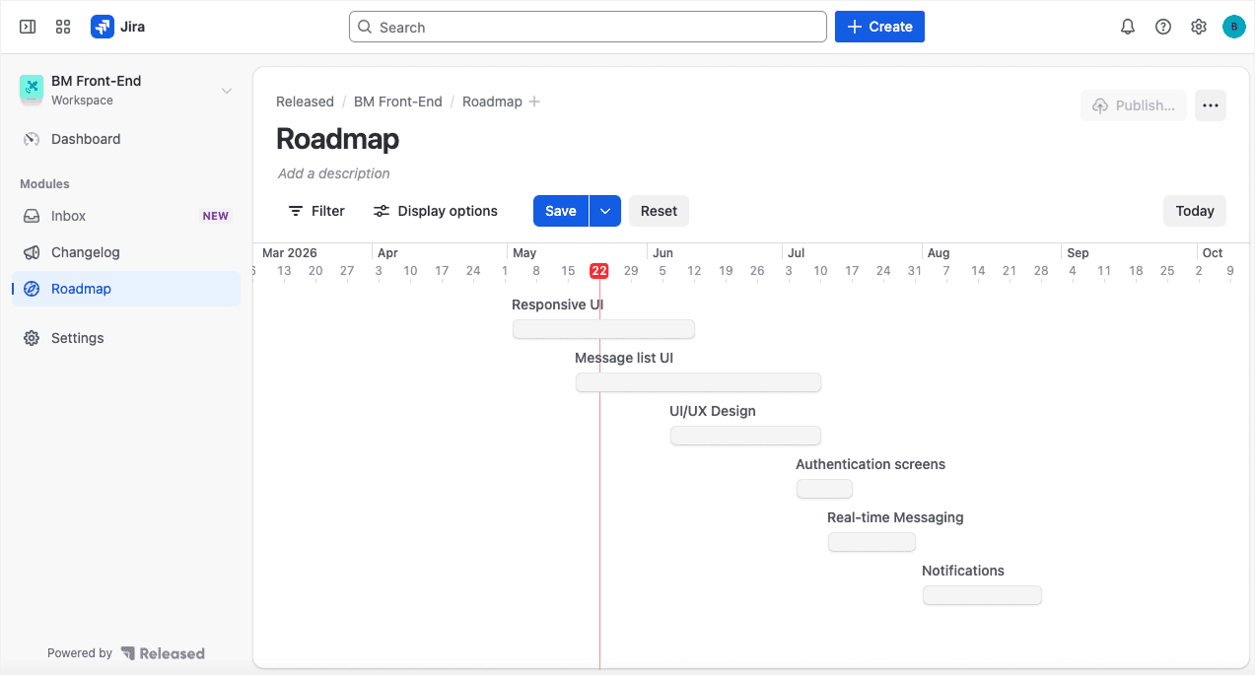This screenshot has height=675, width=1255.
Task: Select the Authentication screens bar
Action: click(824, 489)
